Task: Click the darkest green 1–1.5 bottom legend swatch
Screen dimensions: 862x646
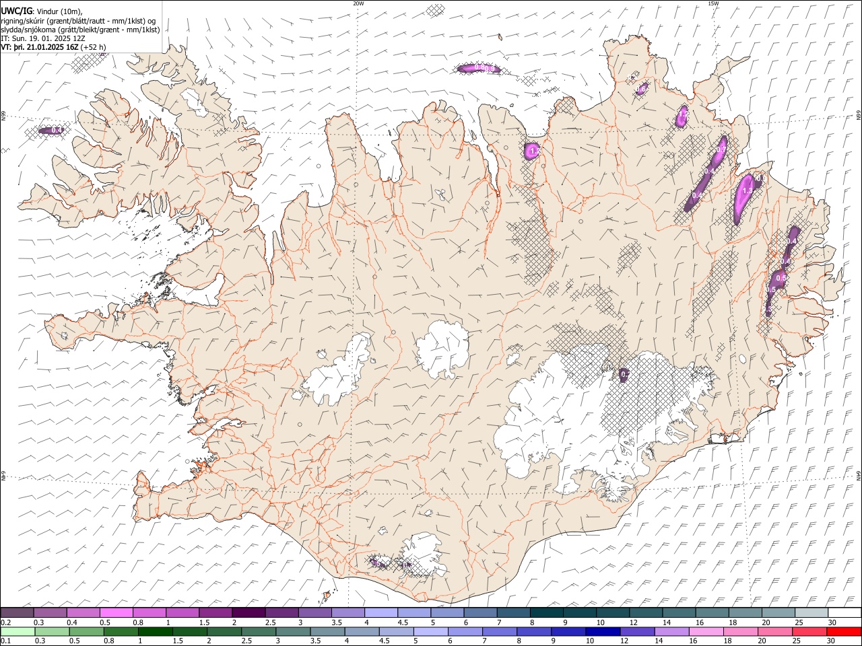Action: [x=155, y=631]
